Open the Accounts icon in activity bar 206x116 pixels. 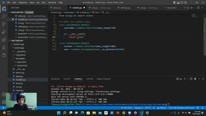[x=4, y=94]
